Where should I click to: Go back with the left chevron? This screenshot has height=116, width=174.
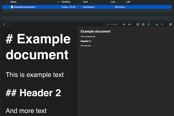click(4, 24)
